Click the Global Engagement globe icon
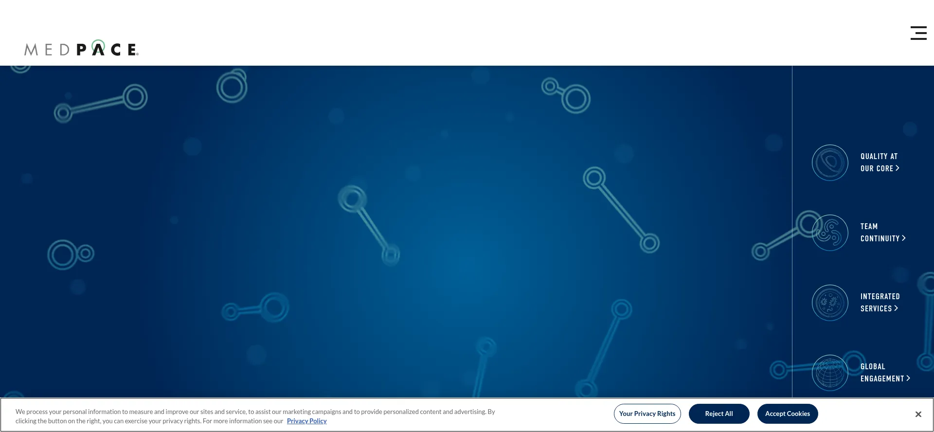This screenshot has width=934, height=432. pyautogui.click(x=830, y=373)
